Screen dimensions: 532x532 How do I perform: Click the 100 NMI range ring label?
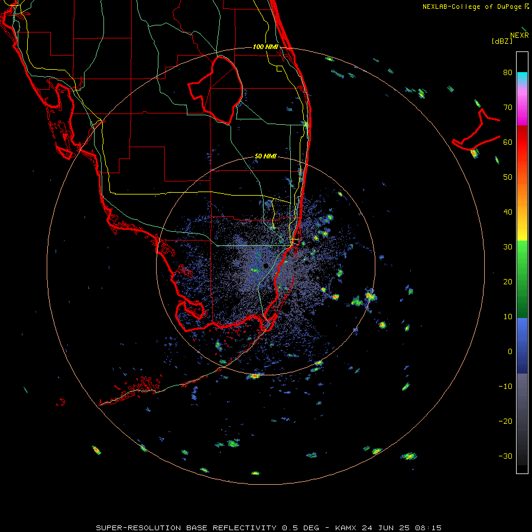pyautogui.click(x=265, y=47)
